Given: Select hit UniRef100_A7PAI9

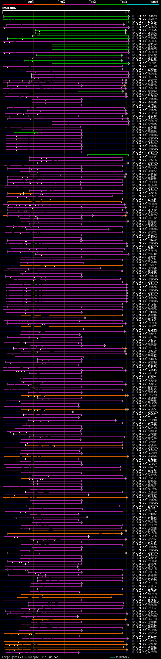Looking at the screenshot, I should (x=144, y=61).
